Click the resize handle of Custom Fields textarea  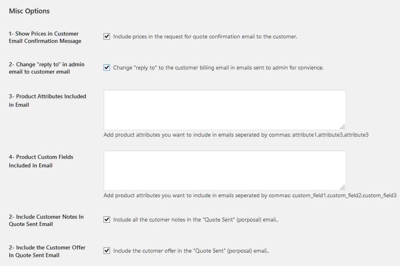pyautogui.click(x=343, y=188)
